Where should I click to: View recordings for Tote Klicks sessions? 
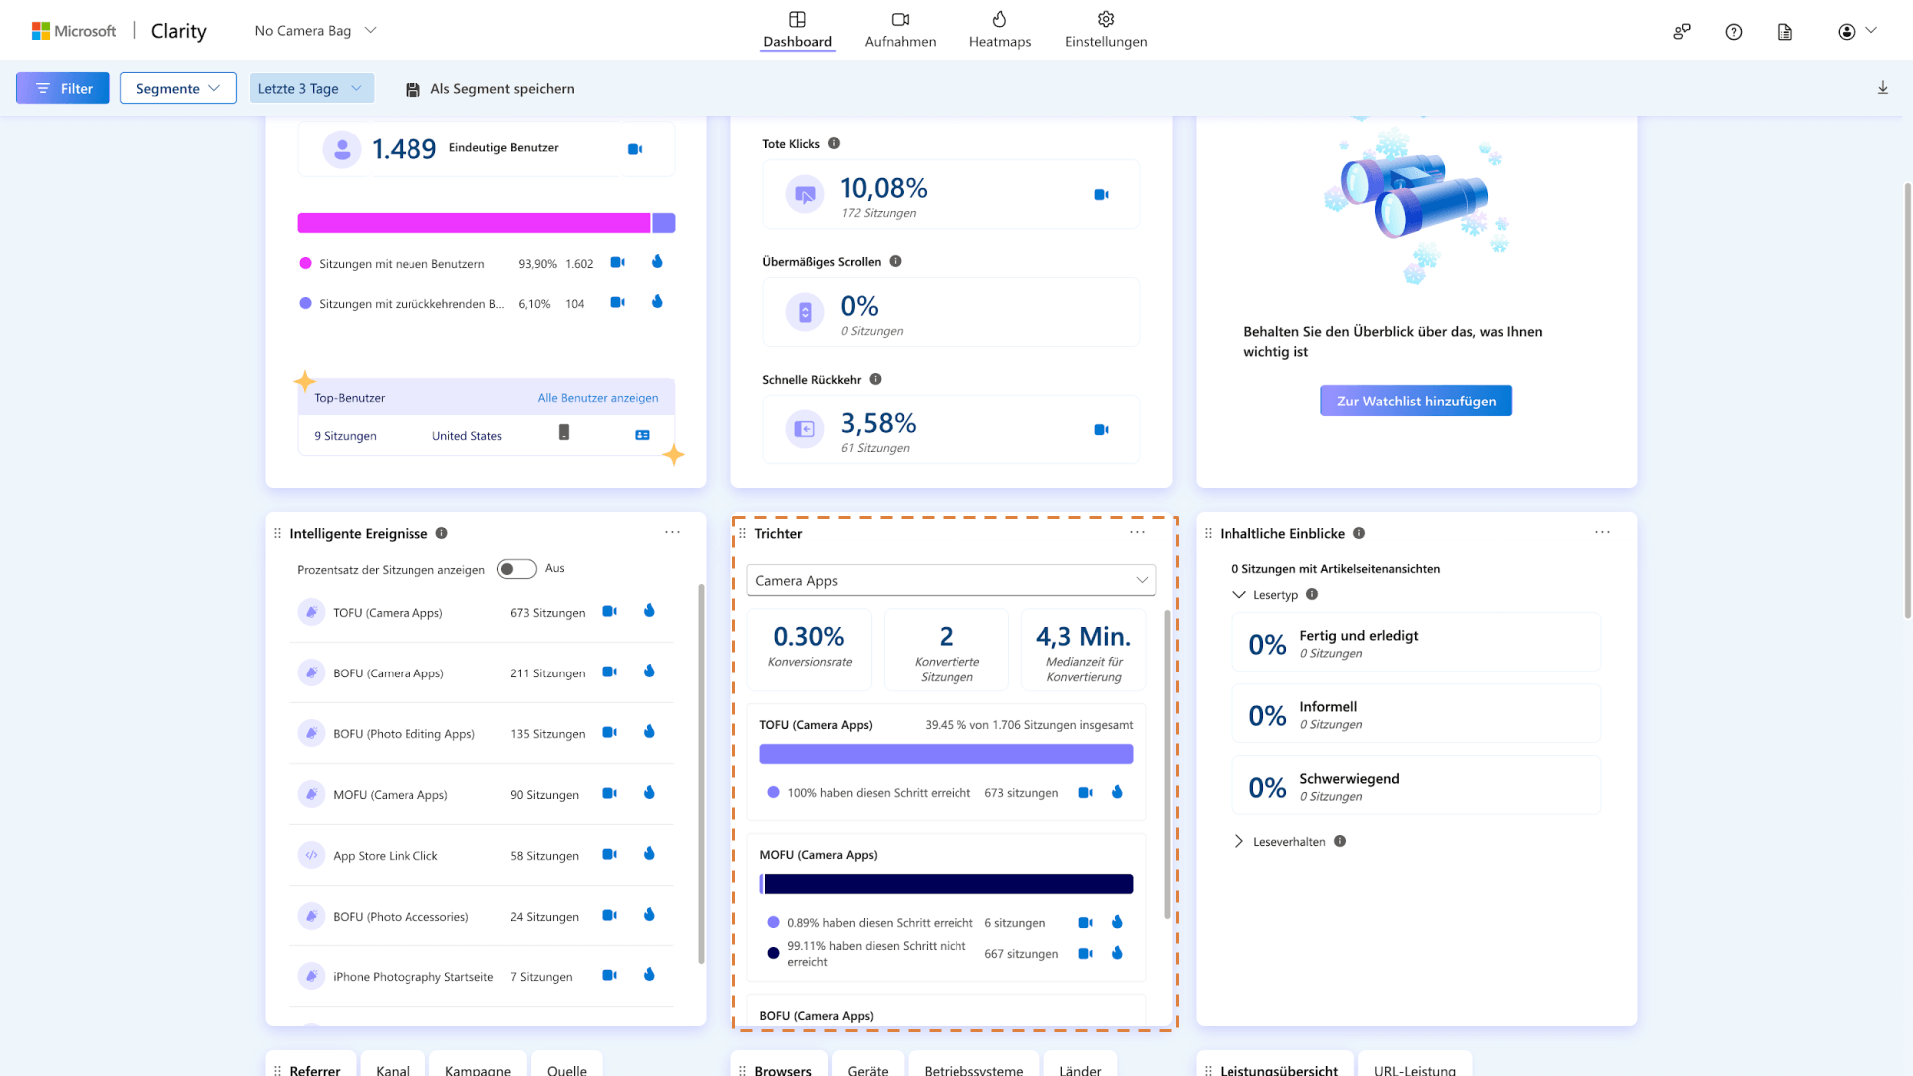click(1101, 195)
